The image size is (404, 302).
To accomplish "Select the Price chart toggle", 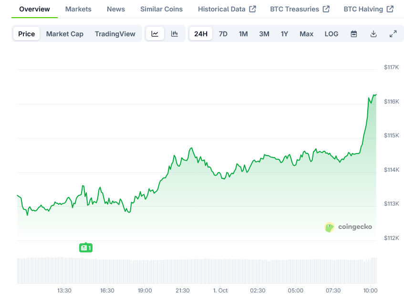I will [x=27, y=34].
